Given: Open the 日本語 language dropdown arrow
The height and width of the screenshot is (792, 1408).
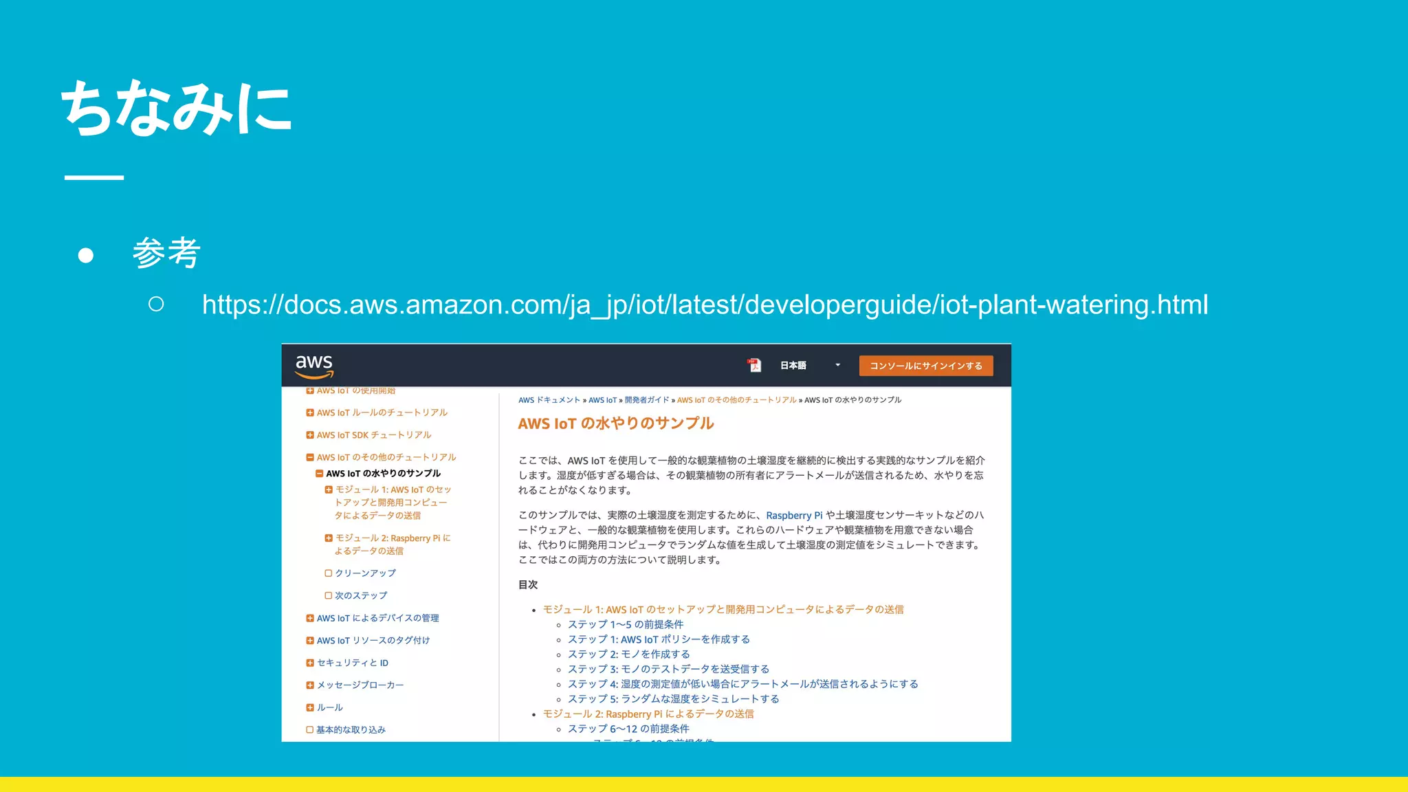Looking at the screenshot, I should [x=837, y=365].
